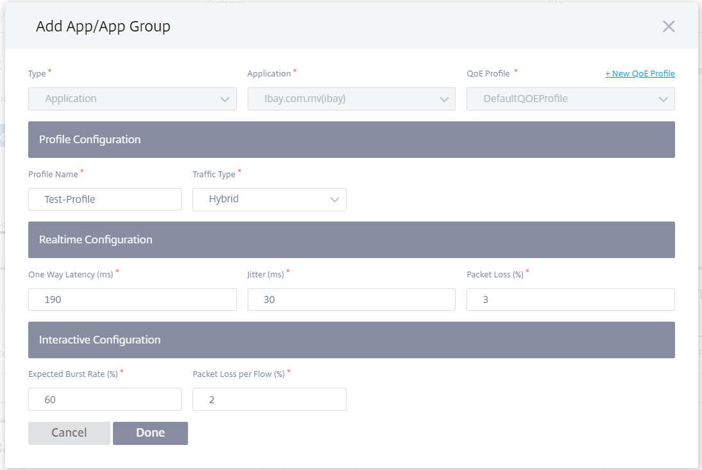Close the Add App/App Group dialog
This screenshot has height=470, width=702.
669,26
